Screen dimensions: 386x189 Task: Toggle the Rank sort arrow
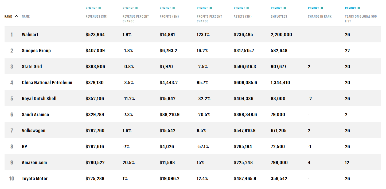coord(17,16)
